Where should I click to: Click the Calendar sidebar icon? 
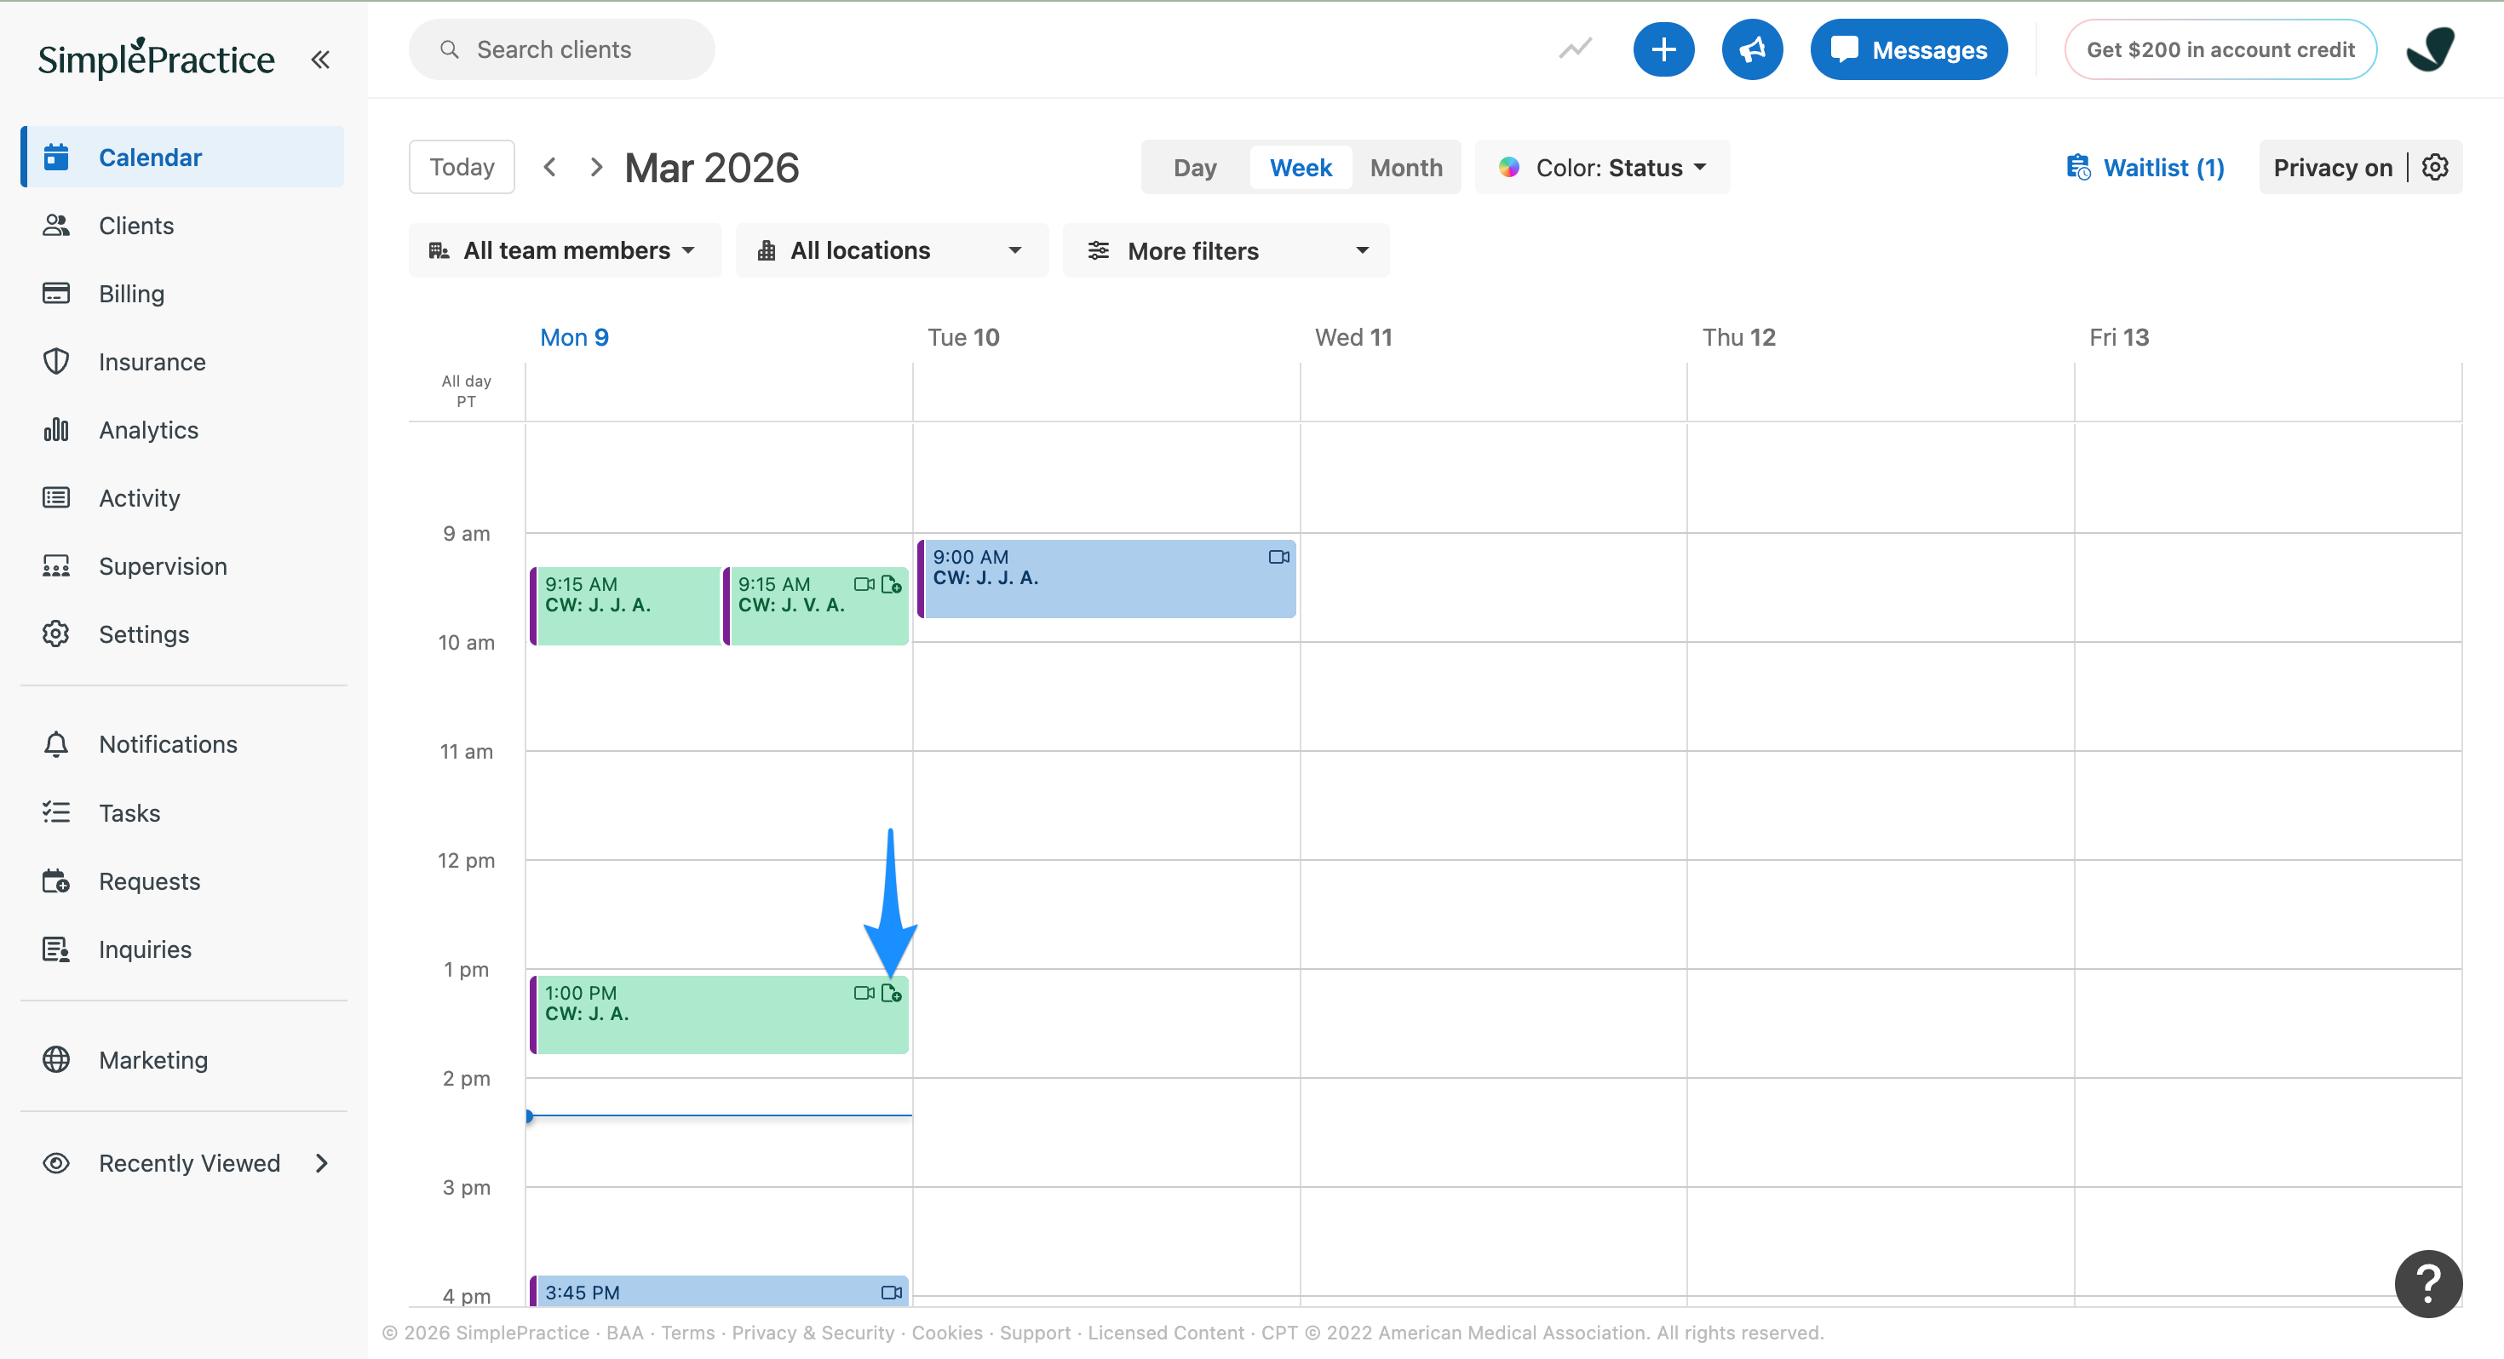pyautogui.click(x=56, y=157)
